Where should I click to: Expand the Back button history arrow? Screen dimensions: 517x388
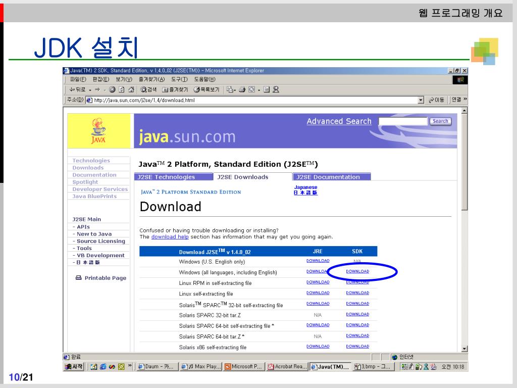90,90
